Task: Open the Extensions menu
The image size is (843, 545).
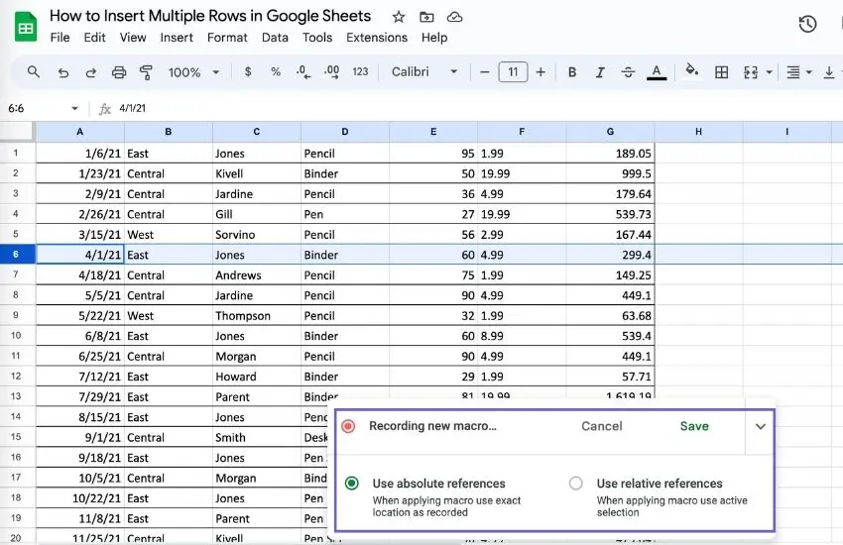Action: [377, 38]
